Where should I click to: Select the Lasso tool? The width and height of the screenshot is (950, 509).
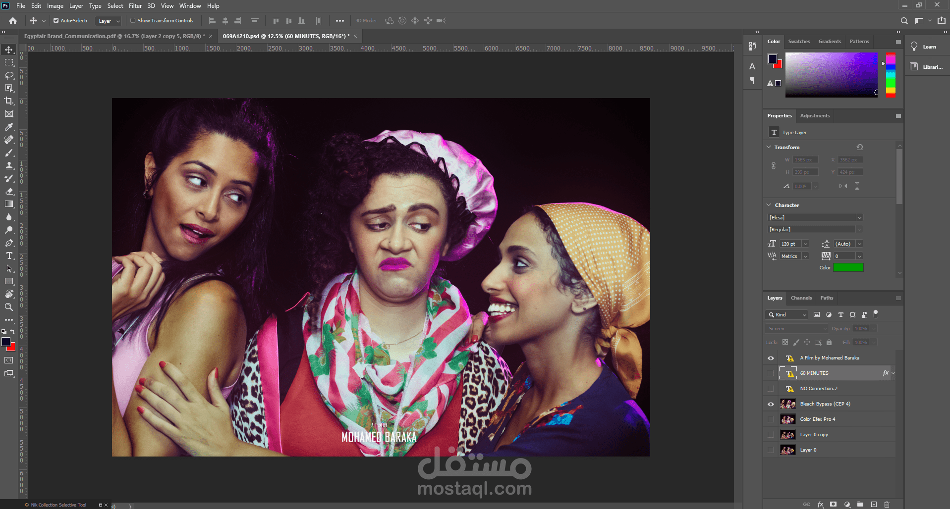pos(9,75)
